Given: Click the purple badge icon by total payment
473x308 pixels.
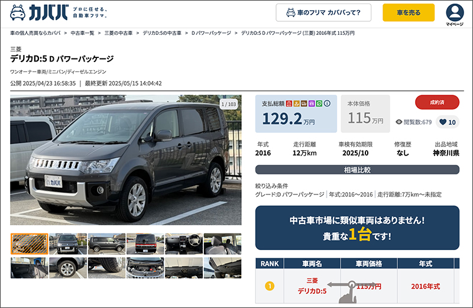Looking at the screenshot, I should (x=312, y=103).
